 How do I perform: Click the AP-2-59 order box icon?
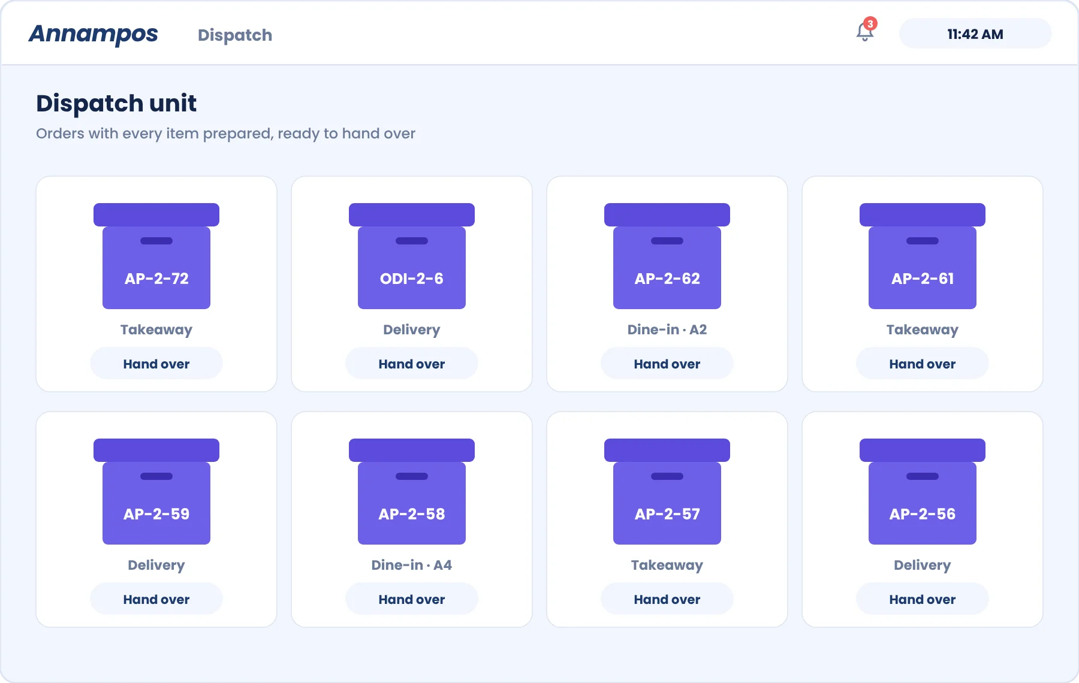click(x=156, y=491)
